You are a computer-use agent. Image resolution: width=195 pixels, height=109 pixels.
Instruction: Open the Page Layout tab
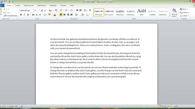tap(29, 5)
